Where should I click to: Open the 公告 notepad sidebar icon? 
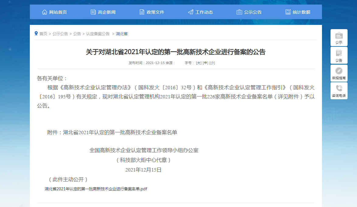[x=339, y=53]
